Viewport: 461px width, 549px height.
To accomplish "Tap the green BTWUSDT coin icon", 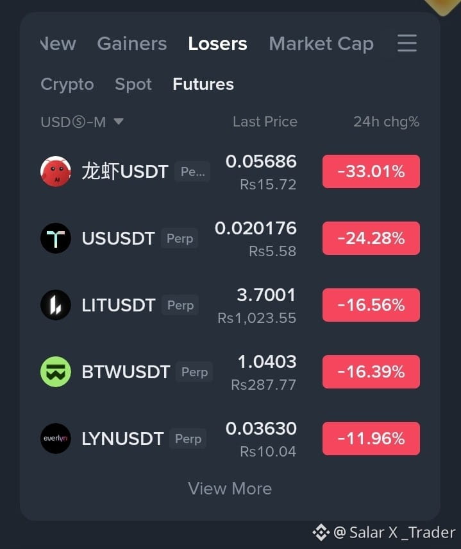I will (56, 372).
